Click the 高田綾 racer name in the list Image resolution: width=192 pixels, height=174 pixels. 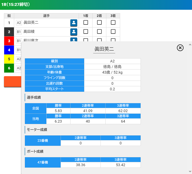pyautogui.click(x=29, y=32)
